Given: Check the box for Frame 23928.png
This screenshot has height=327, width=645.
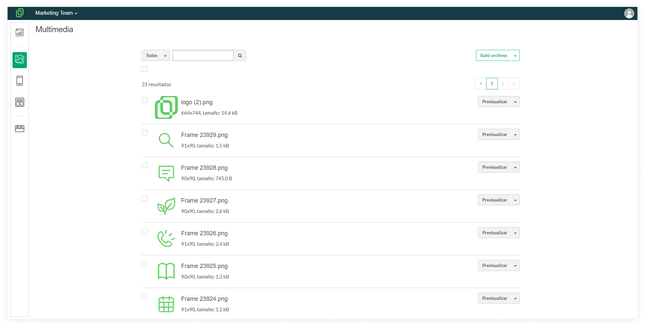Looking at the screenshot, I should 145,165.
